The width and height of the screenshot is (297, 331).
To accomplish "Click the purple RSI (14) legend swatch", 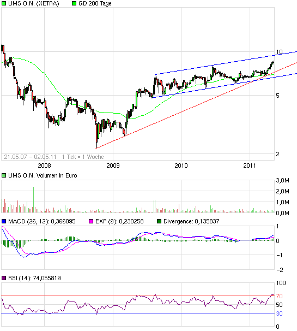I will tap(4, 278).
